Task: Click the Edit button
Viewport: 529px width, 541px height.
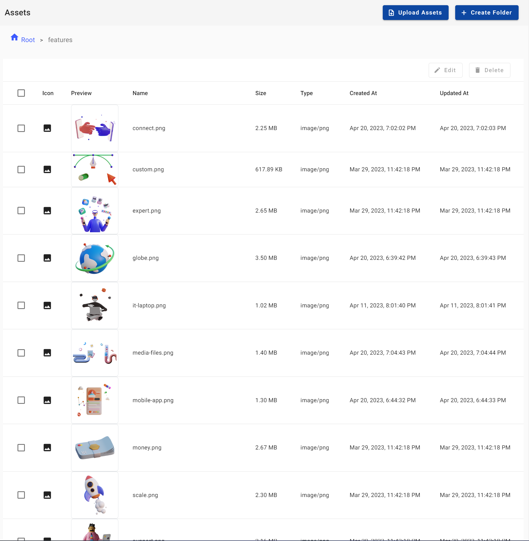Action: 445,70
